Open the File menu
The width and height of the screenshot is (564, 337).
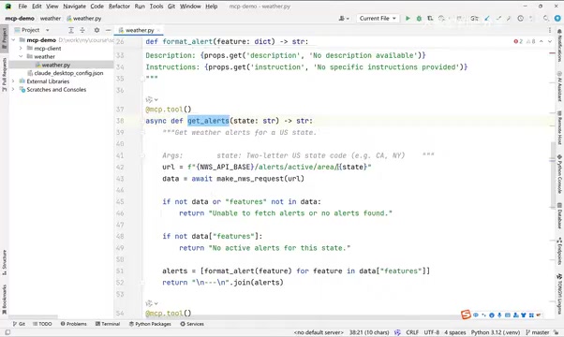point(22,7)
